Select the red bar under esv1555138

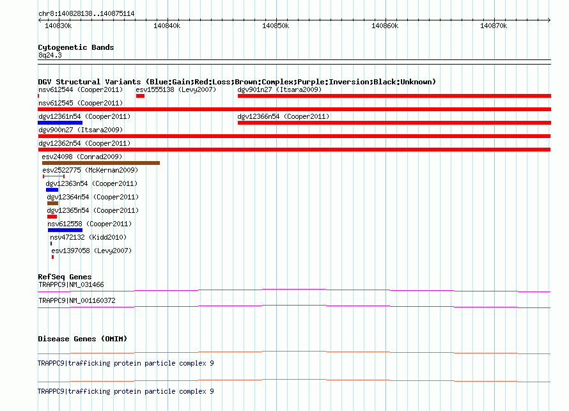coord(141,96)
